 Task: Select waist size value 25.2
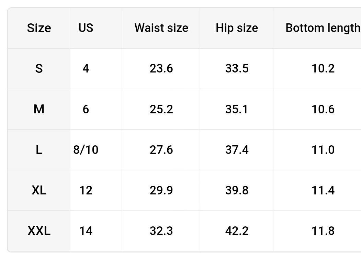pyautogui.click(x=161, y=109)
